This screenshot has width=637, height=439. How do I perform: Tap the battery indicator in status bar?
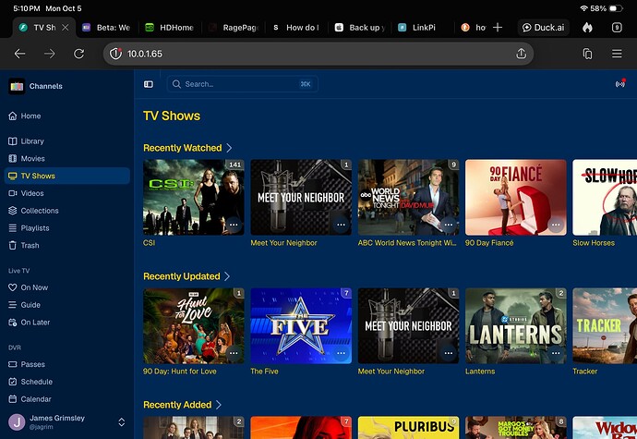[616, 8]
